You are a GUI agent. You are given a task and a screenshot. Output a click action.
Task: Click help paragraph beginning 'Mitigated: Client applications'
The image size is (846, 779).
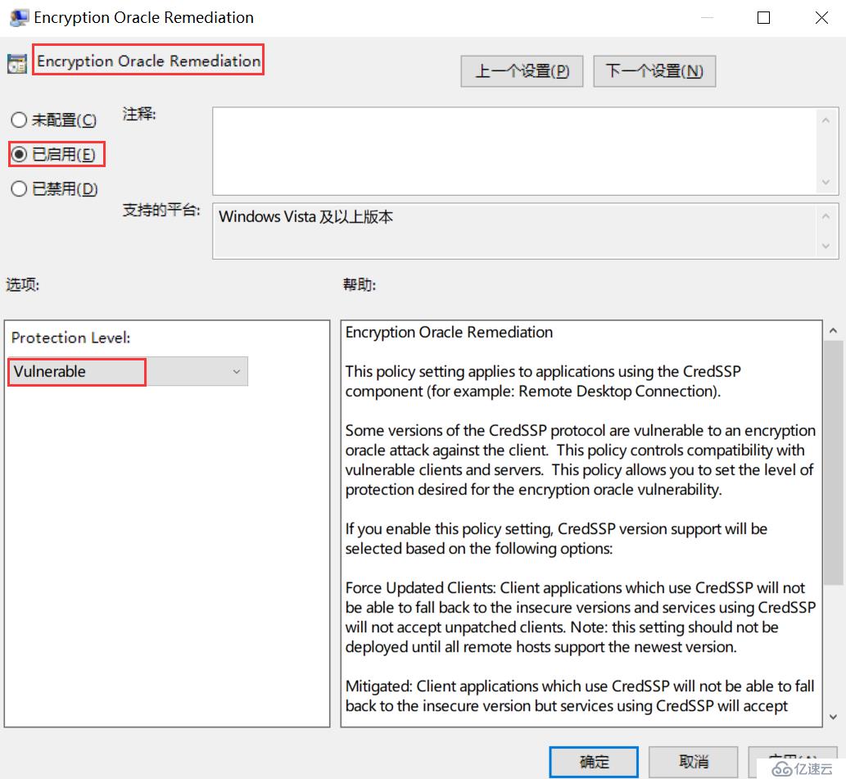pos(580,696)
